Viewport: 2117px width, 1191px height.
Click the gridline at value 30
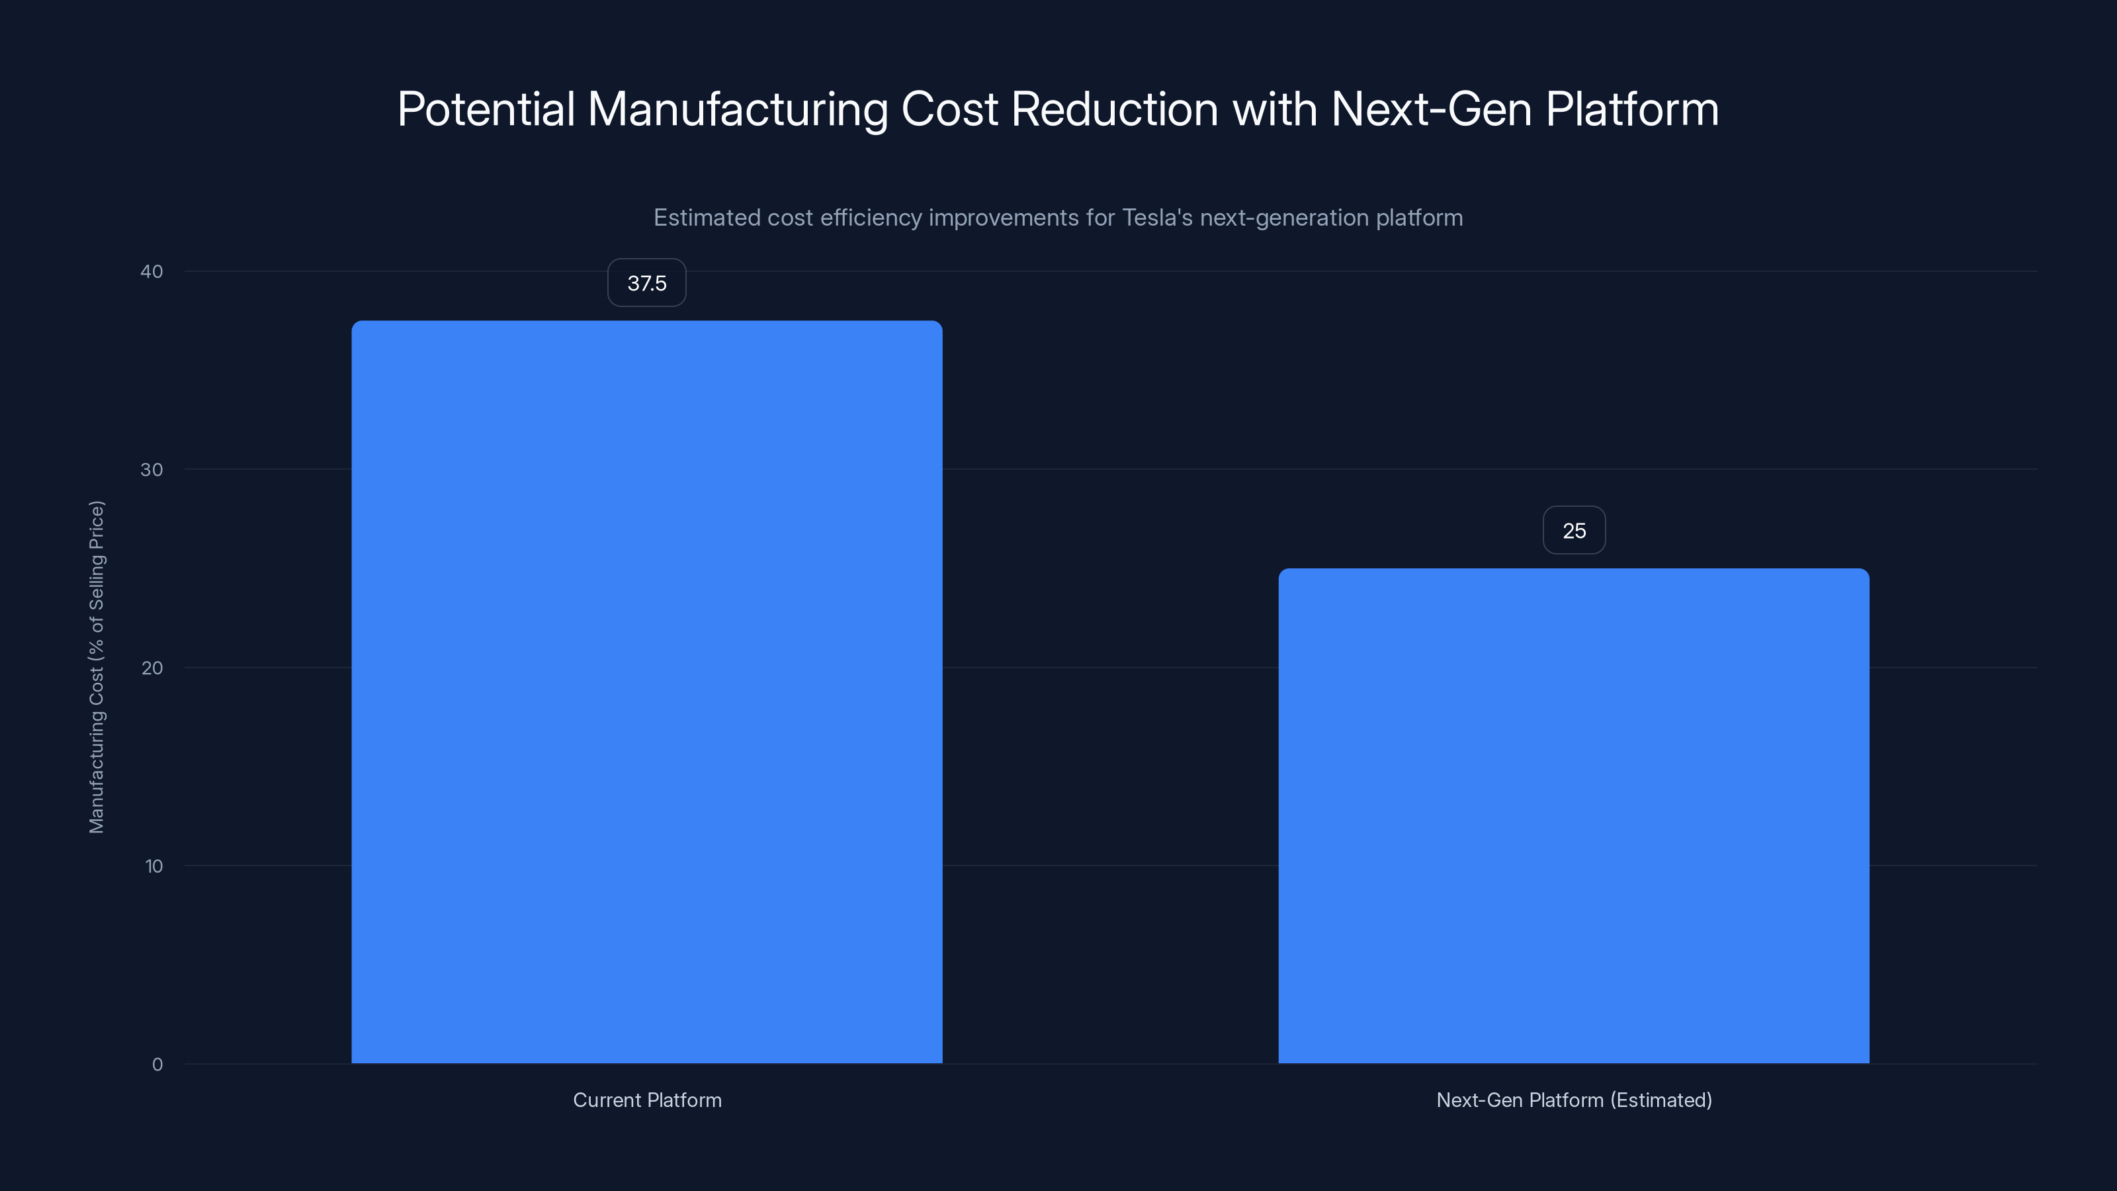1109,469
